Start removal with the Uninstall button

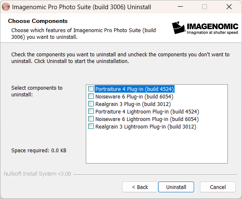click(x=176, y=187)
